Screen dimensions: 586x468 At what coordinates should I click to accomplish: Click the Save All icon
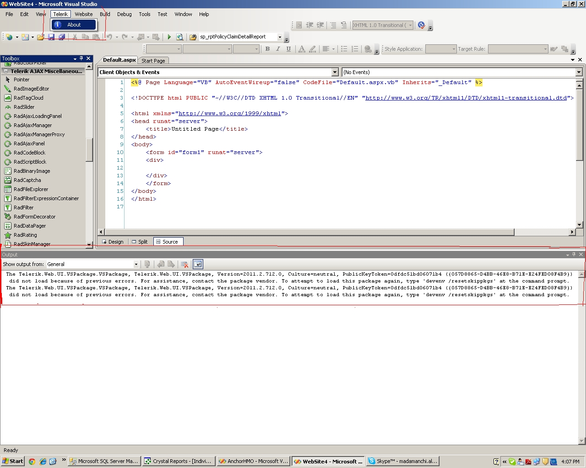point(61,37)
